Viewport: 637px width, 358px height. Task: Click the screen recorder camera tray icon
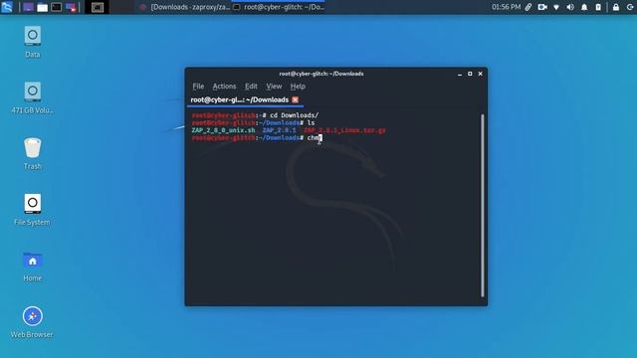(x=542, y=7)
